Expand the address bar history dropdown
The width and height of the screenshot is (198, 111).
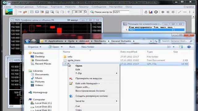click(x=151, y=41)
